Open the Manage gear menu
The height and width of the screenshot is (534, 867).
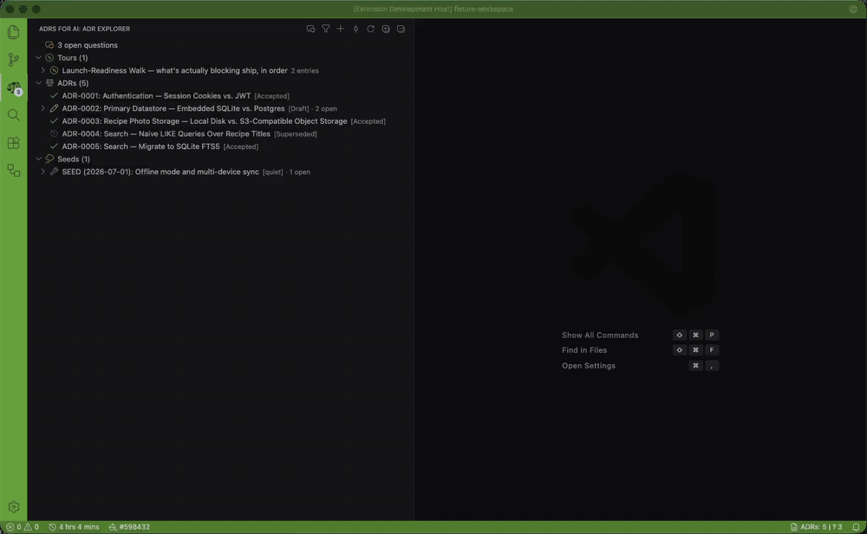[x=13, y=507]
